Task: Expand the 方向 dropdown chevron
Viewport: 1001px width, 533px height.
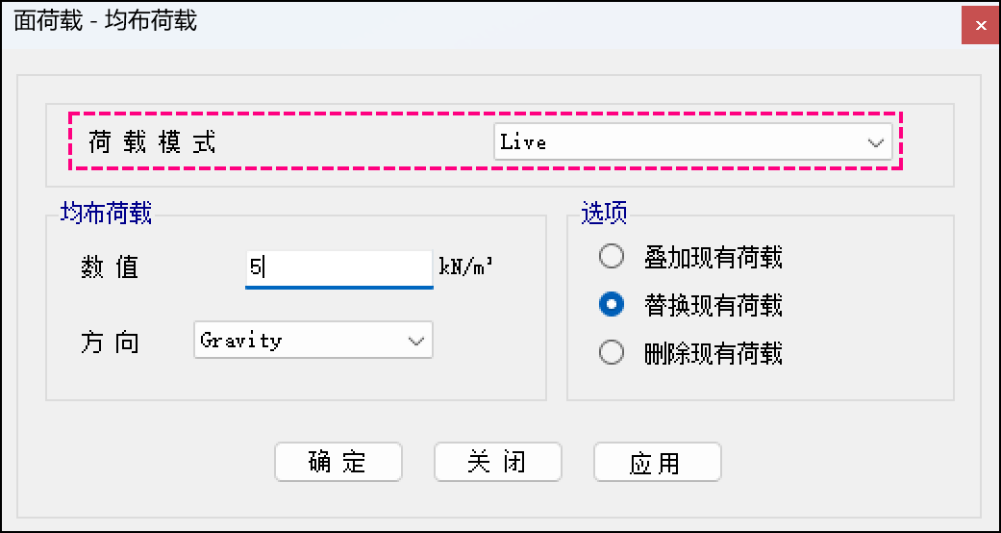Action: pos(416,341)
